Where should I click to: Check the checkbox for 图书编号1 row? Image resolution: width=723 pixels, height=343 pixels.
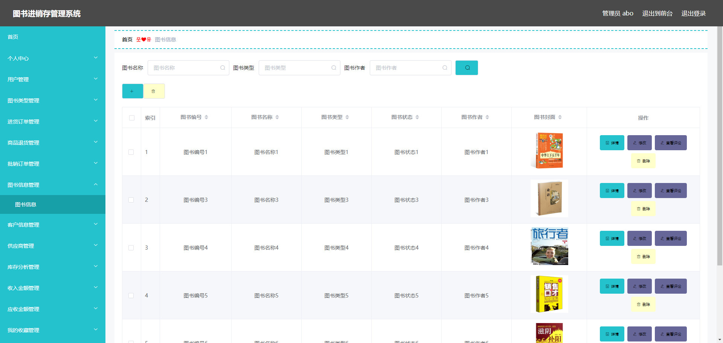tap(131, 152)
